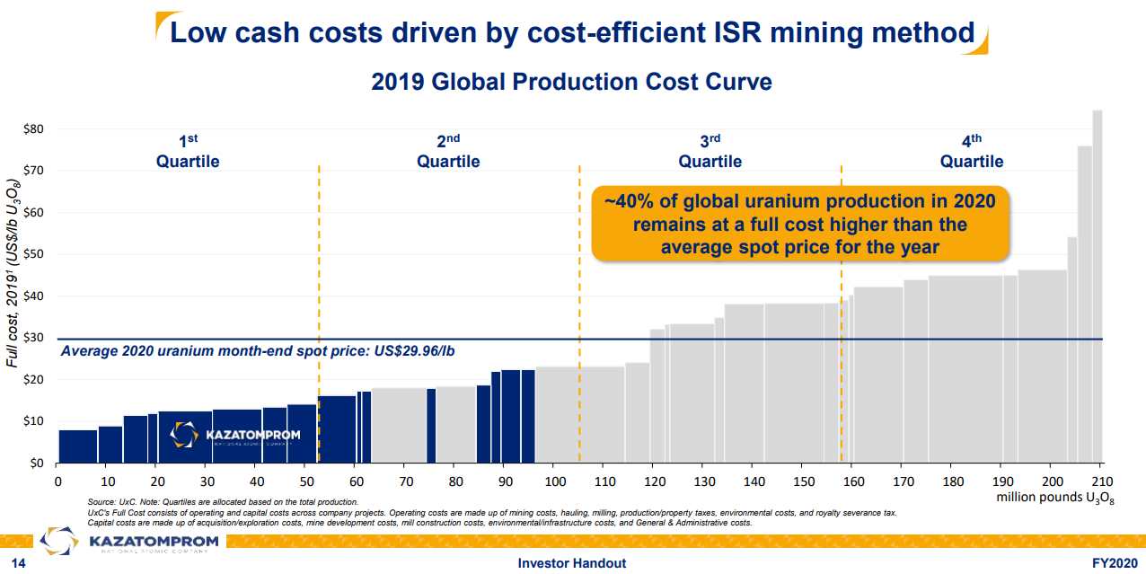Click the Investor Handout footer text

(x=572, y=563)
